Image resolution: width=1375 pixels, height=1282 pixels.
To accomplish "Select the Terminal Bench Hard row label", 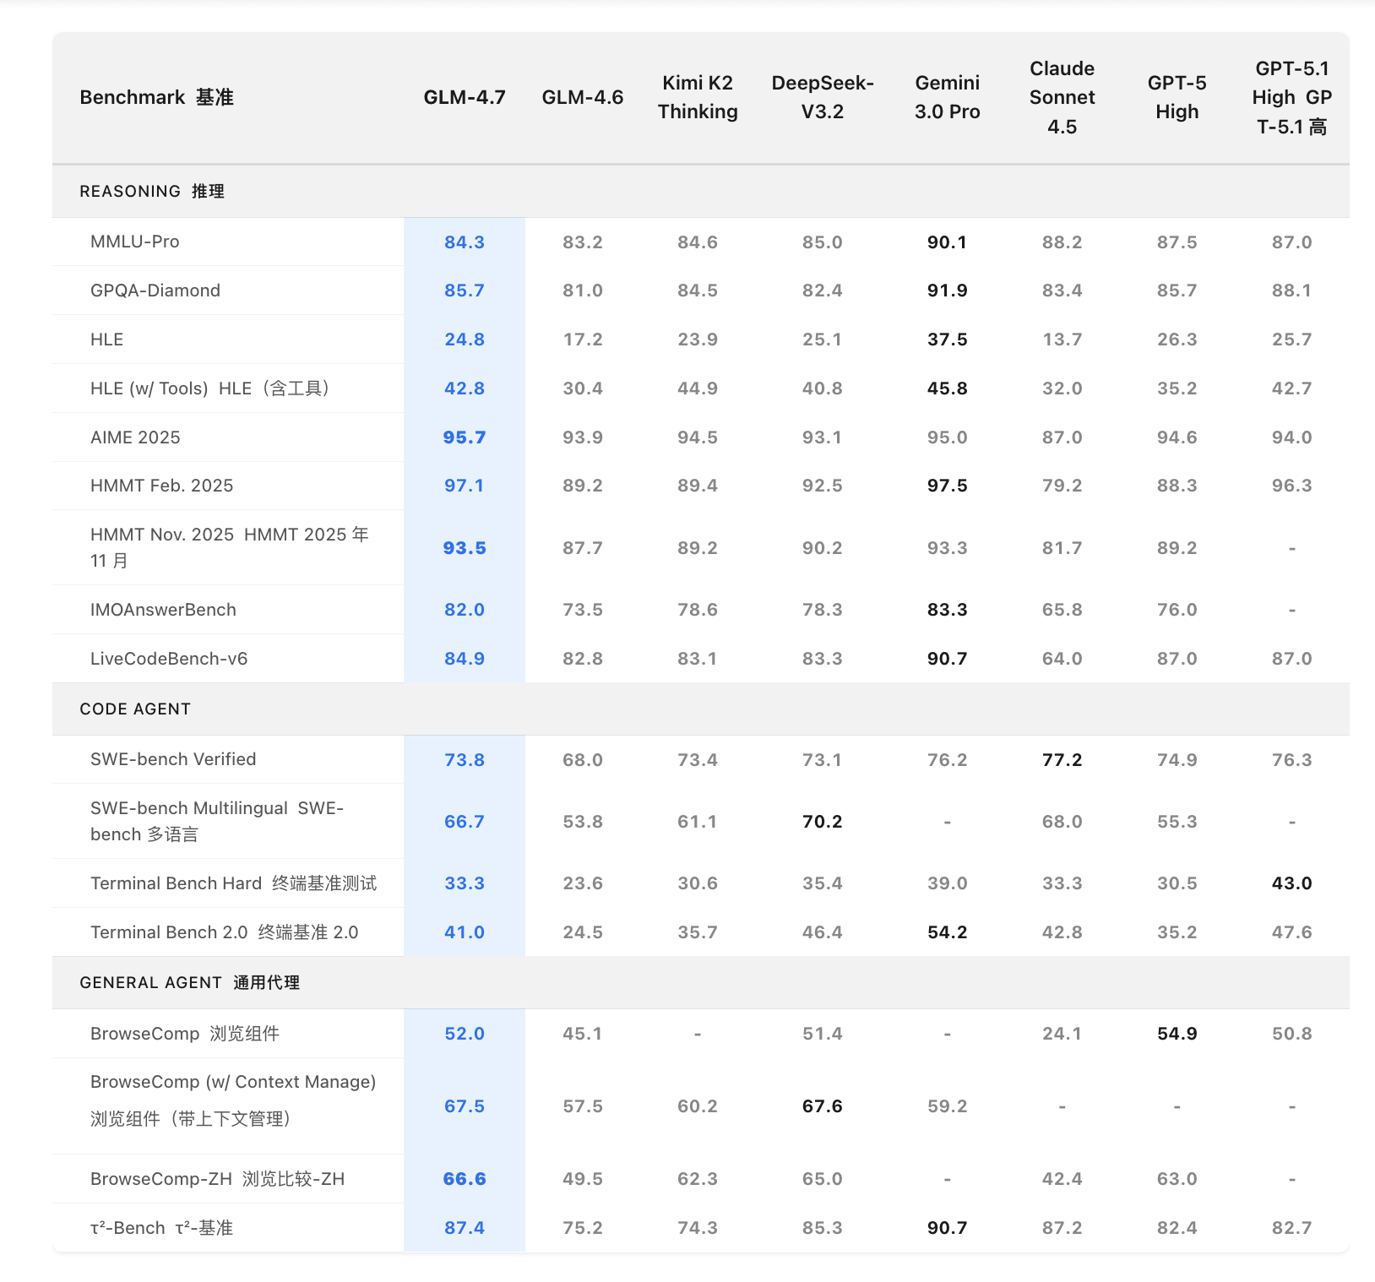I will pos(234,883).
